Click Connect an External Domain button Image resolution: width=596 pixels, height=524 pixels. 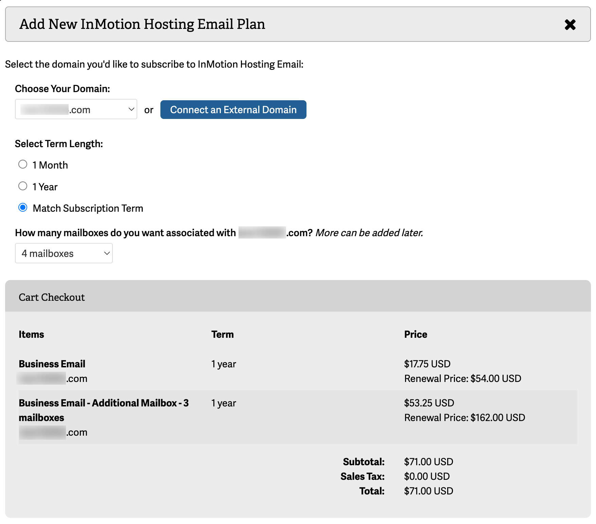pos(233,109)
